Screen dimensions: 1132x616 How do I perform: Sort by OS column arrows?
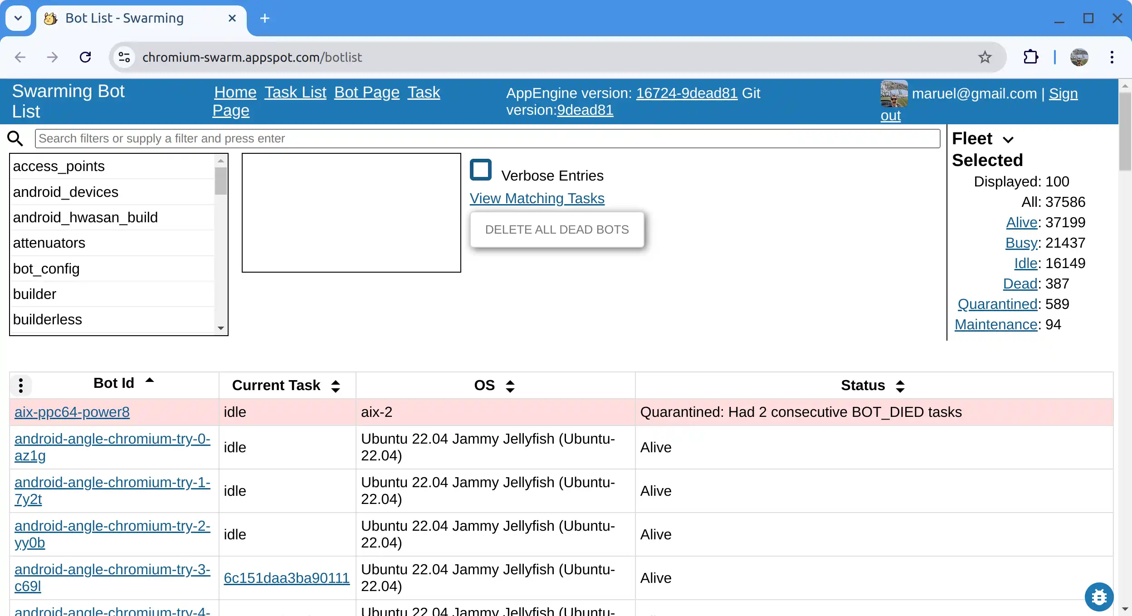pyautogui.click(x=510, y=386)
